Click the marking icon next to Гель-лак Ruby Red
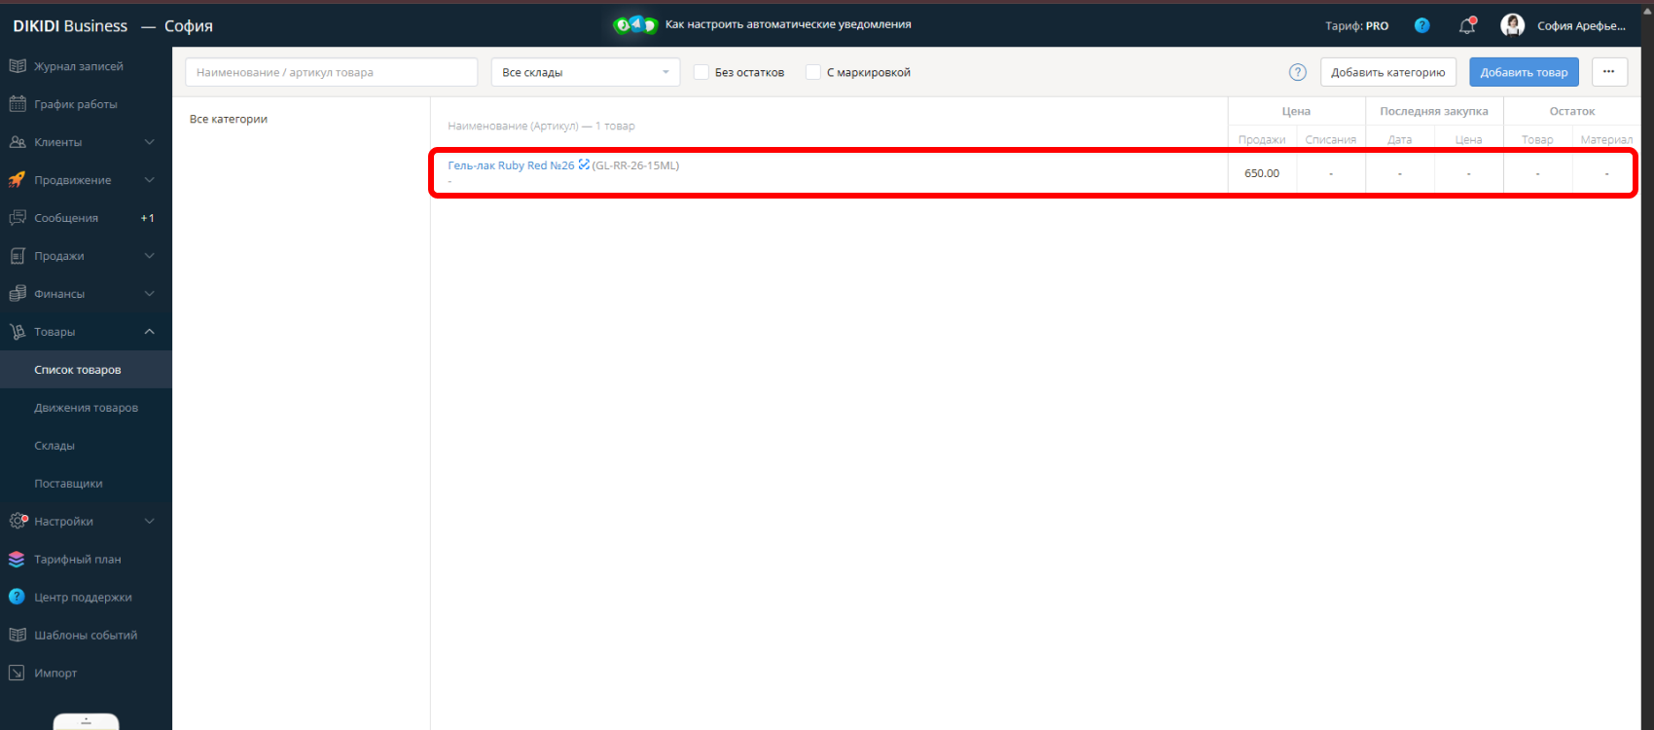This screenshot has height=730, width=1654. (584, 164)
